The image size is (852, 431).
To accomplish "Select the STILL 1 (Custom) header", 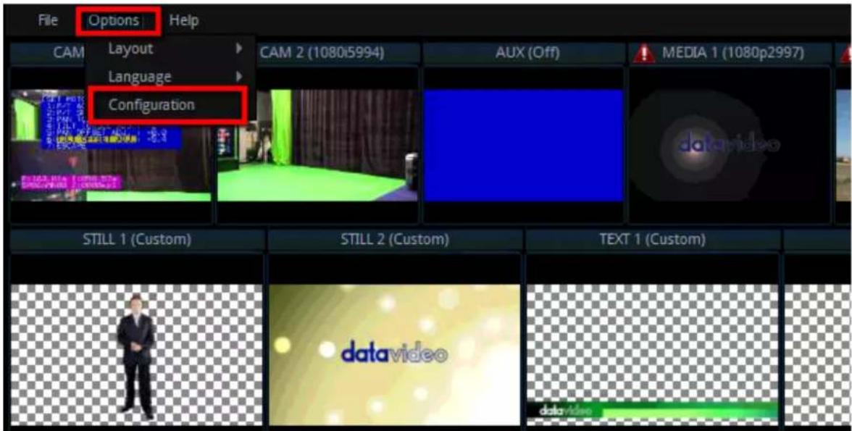I will pos(137,240).
